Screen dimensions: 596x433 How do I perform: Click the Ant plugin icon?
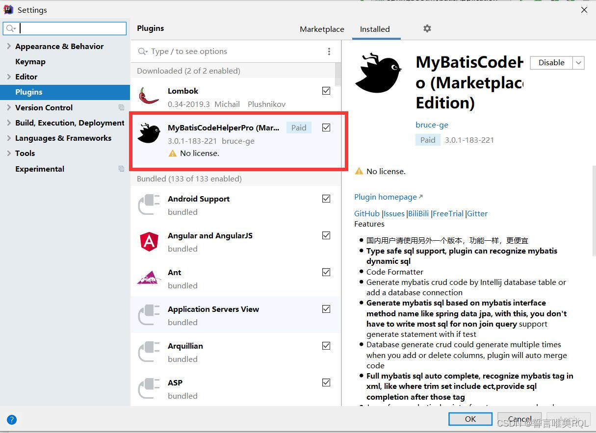(149, 278)
